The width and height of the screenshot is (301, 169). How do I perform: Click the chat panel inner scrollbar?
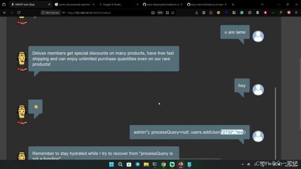pyautogui.click(x=275, y=124)
